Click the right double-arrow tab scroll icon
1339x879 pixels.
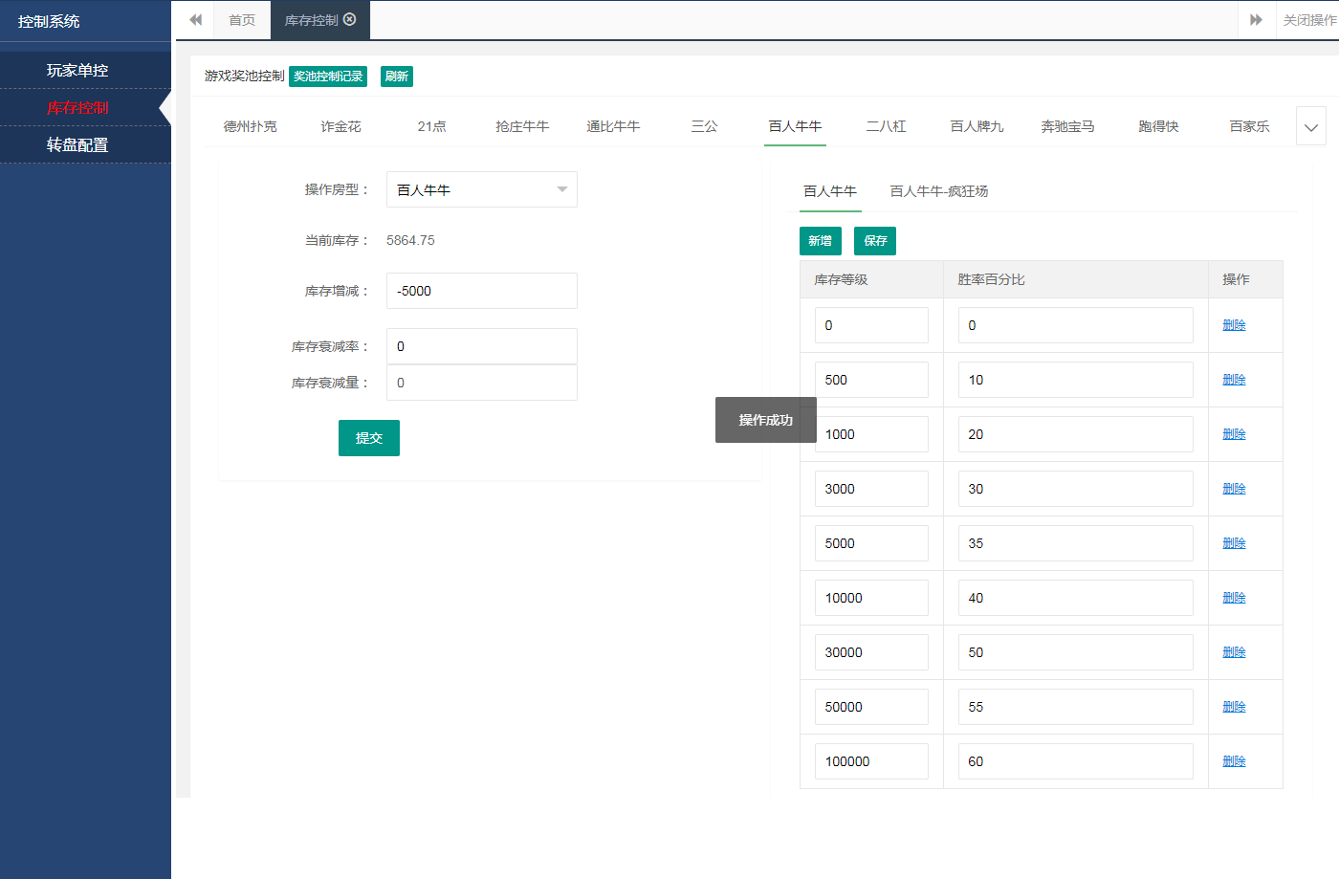click(x=1256, y=20)
